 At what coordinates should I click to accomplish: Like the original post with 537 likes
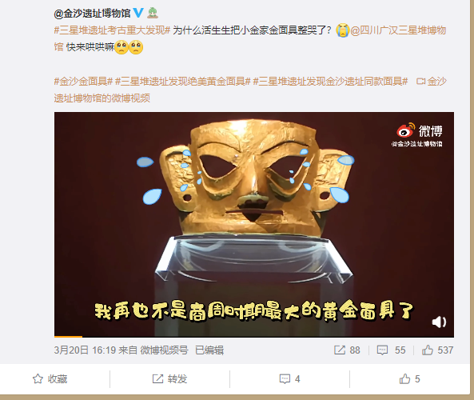[x=428, y=350]
